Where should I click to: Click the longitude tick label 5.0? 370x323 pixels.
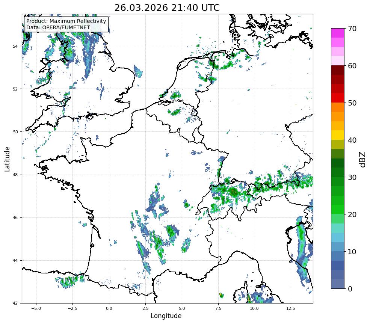tap(182, 308)
